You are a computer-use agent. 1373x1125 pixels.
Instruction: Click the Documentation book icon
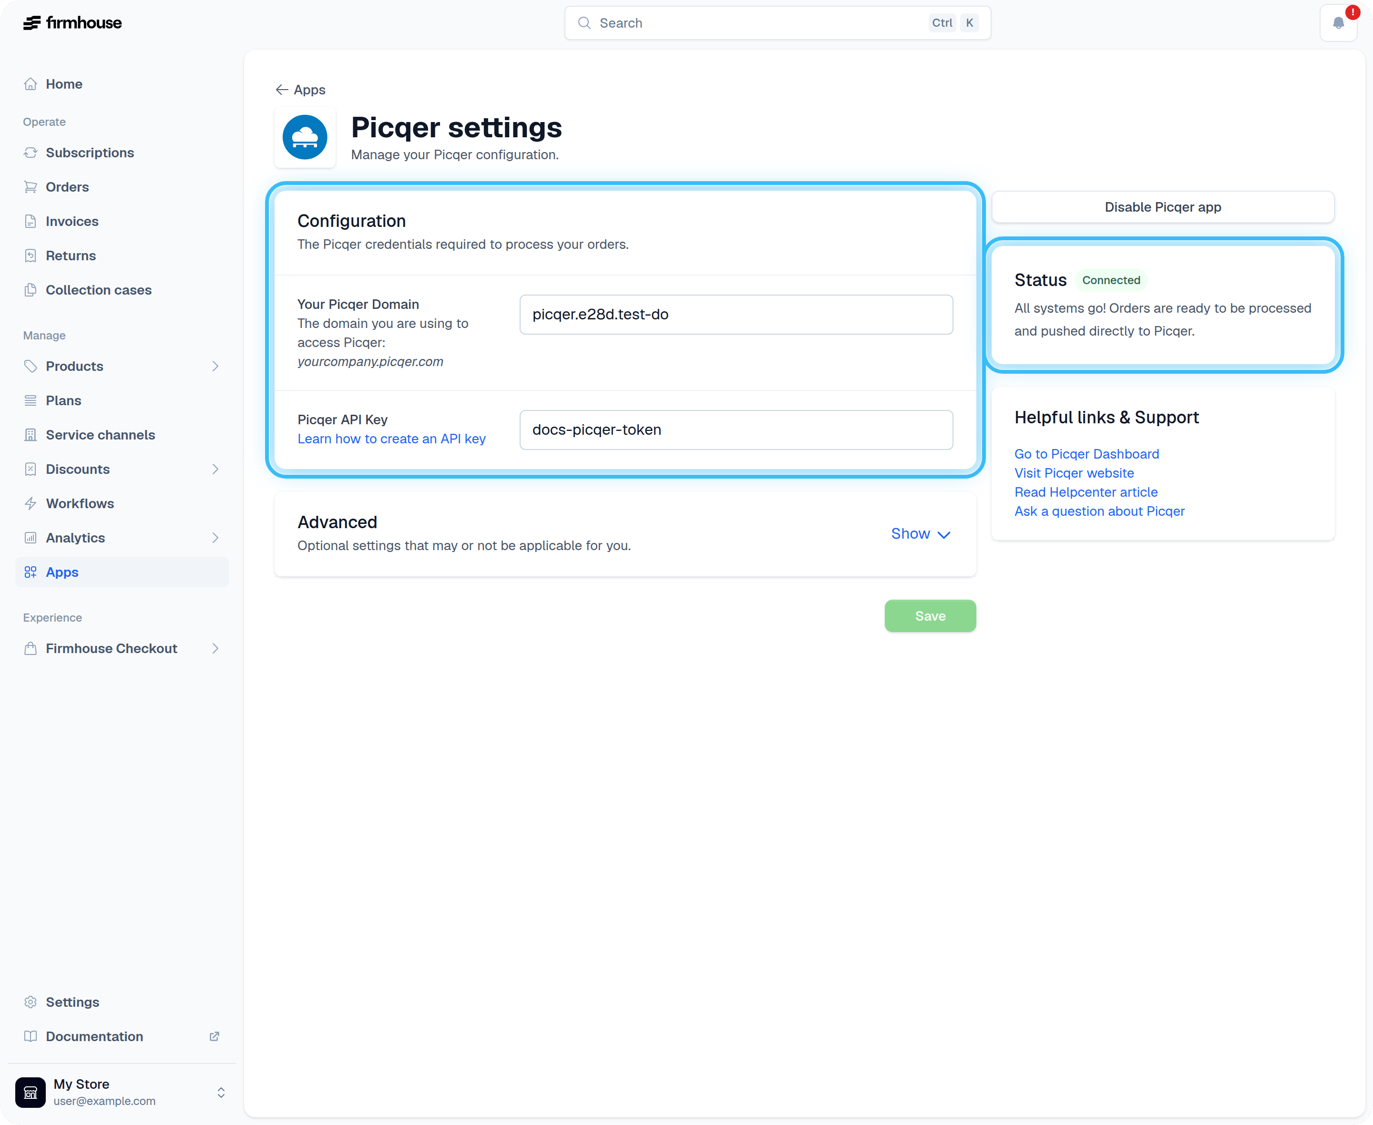31,1037
